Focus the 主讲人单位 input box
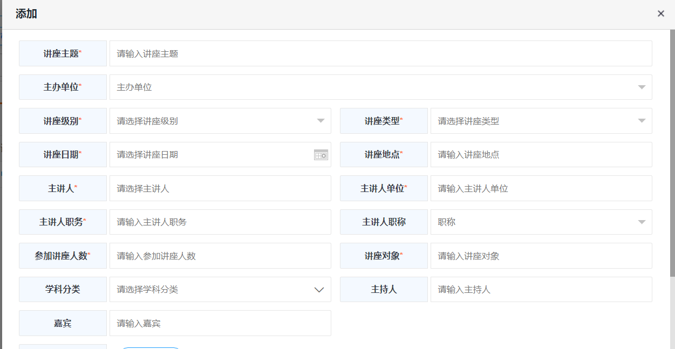675x349 pixels. click(541, 188)
